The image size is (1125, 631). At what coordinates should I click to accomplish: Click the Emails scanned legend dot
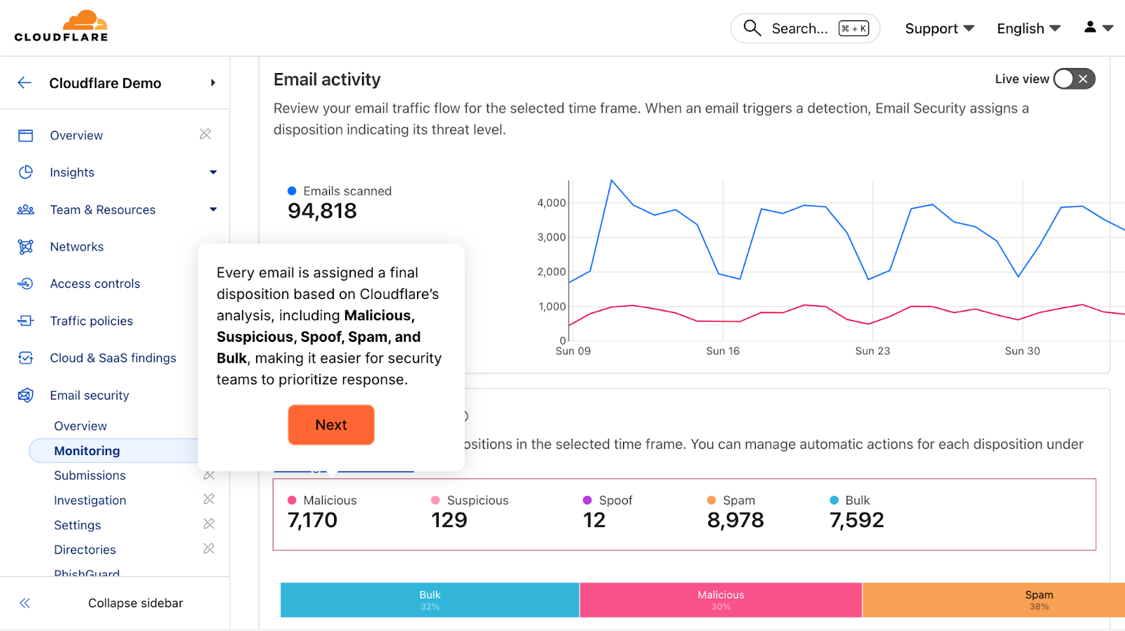click(x=292, y=191)
